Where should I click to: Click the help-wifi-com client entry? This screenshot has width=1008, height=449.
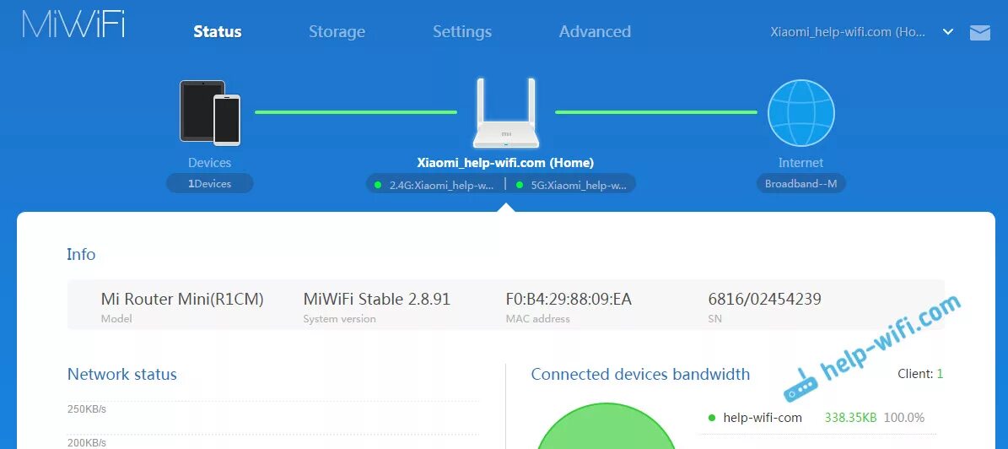tap(763, 418)
